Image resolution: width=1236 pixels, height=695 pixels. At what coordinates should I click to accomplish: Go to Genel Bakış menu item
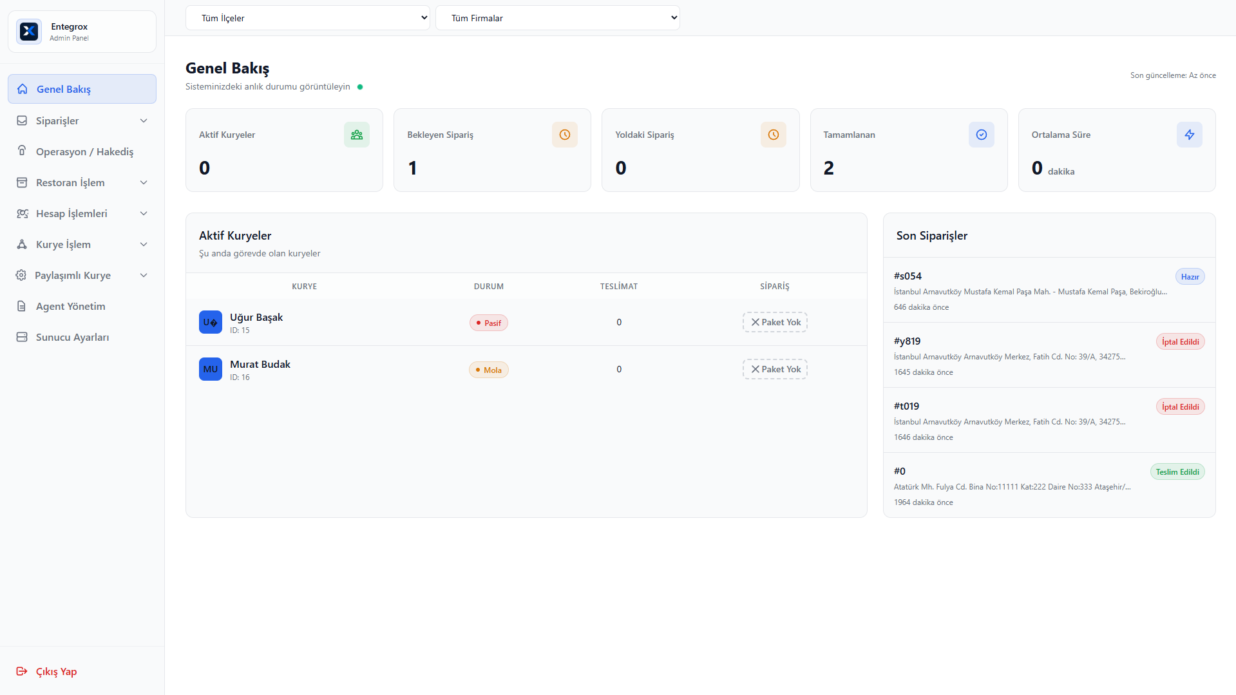(82, 89)
